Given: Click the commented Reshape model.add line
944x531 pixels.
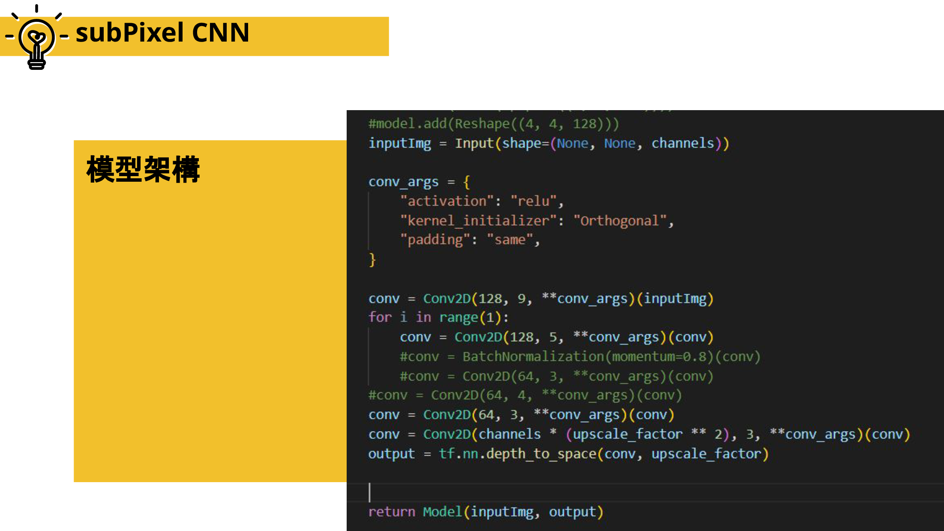Looking at the screenshot, I should [x=493, y=124].
